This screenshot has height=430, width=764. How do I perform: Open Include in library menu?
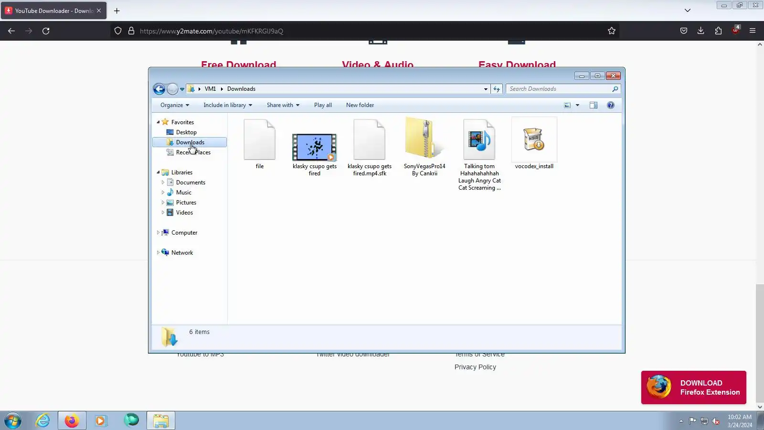[x=228, y=105]
